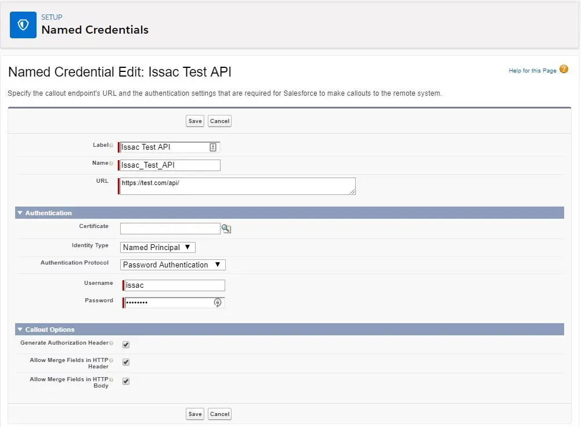The height and width of the screenshot is (427, 581).
Task: Click into the empty Certificate field
Action: click(x=170, y=229)
